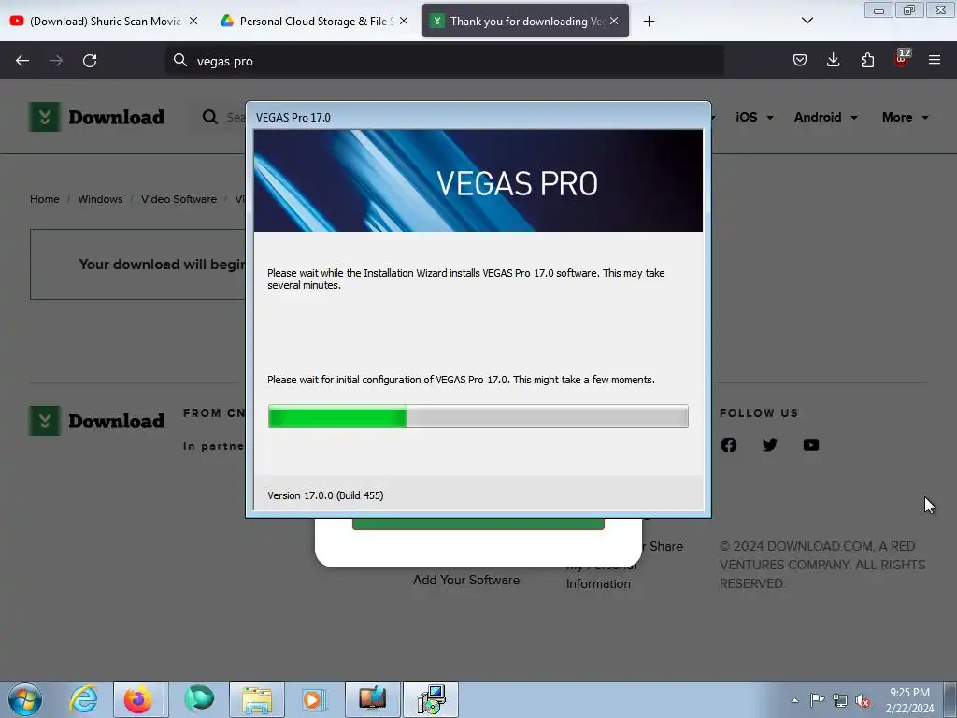Switch to the Personal Cloud Storage tab
This screenshot has height=718, width=957.
pyautogui.click(x=314, y=21)
